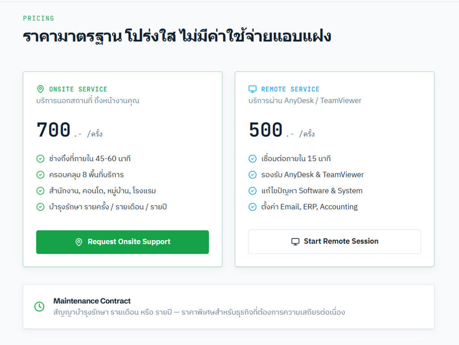Image resolution: width=459 pixels, height=345 pixels.
Task: Click the green check icon beside 45-60 นาที
Action: [x=40, y=159]
